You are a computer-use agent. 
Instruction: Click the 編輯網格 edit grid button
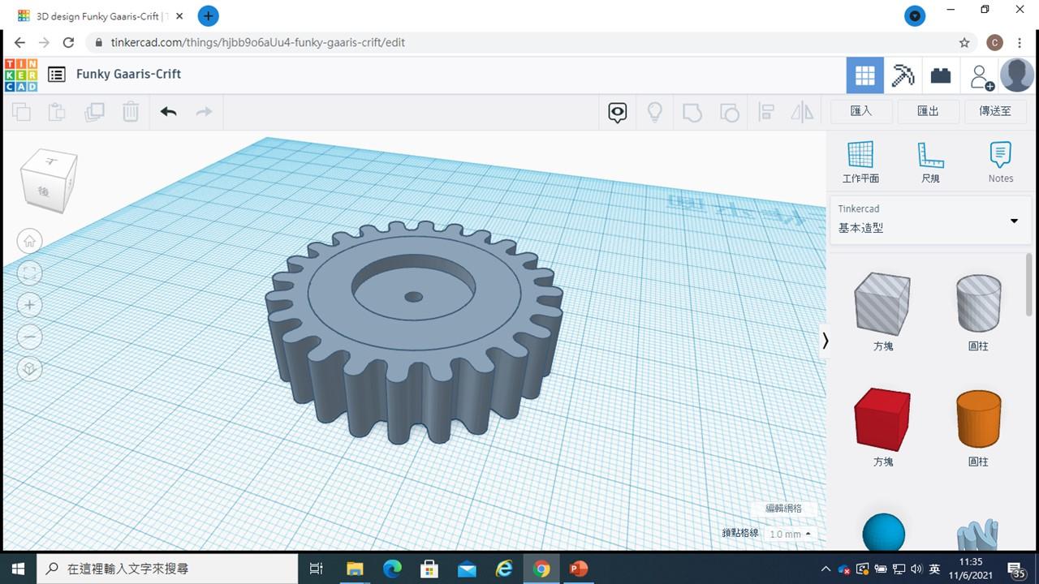pos(783,509)
